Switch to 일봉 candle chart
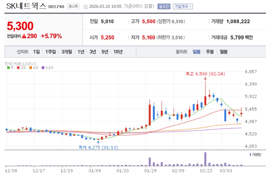 pyautogui.click(x=197, y=52)
